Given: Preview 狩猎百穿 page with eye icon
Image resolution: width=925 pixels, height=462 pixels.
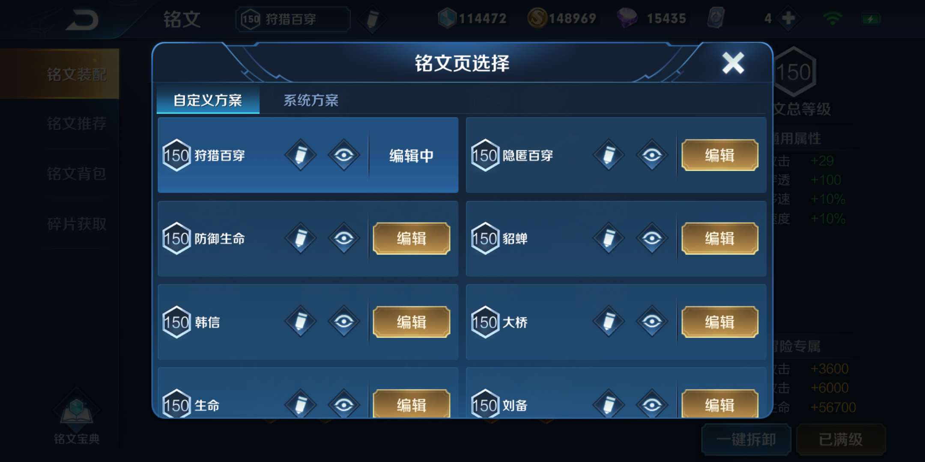Looking at the screenshot, I should pyautogui.click(x=344, y=155).
